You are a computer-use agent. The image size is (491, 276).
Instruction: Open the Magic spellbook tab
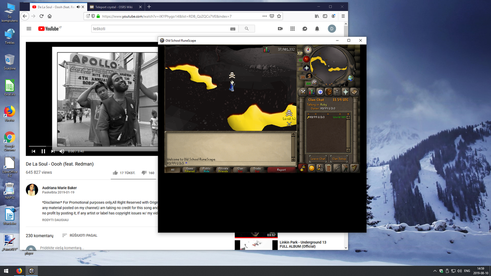354,92
